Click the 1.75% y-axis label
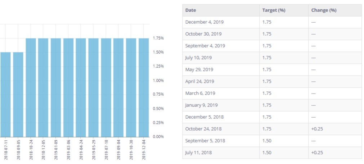364x164 pixels. 158,38
